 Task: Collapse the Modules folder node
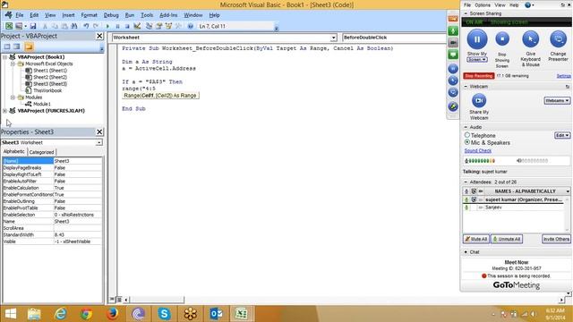click(13, 97)
